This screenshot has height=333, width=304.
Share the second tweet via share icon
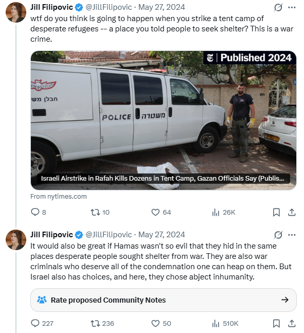pos(292,323)
